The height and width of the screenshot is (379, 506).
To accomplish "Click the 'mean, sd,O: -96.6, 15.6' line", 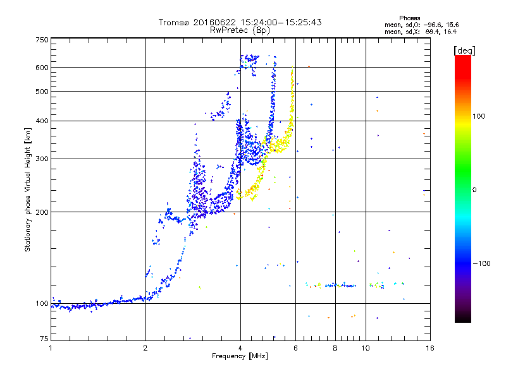I will pos(421,25).
